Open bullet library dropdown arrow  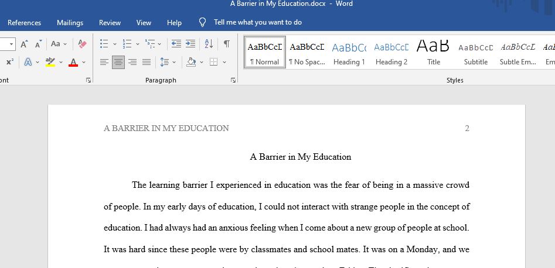115,44
